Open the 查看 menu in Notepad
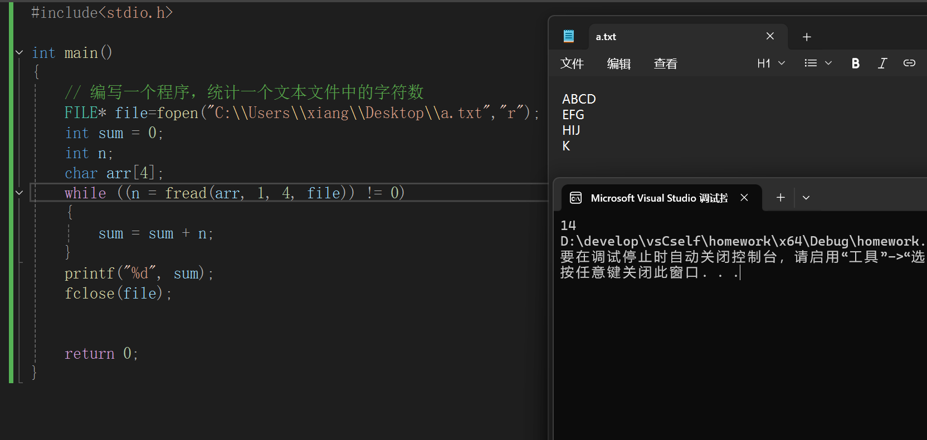 coord(666,63)
